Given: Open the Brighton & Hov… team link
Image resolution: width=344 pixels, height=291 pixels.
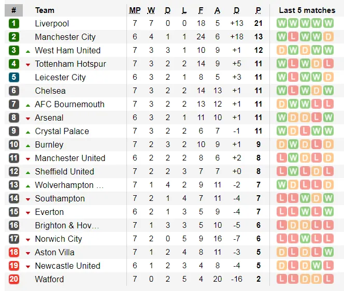Looking at the screenshot, I should [x=66, y=225].
